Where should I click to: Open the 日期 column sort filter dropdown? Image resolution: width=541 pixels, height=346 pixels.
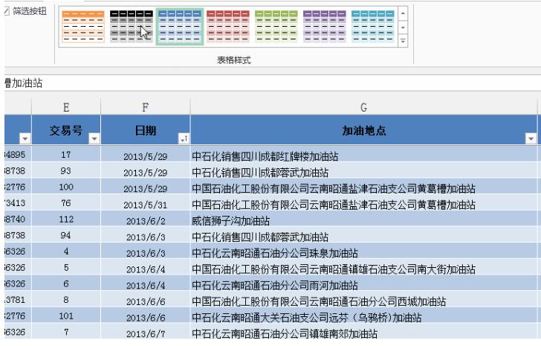tap(183, 138)
